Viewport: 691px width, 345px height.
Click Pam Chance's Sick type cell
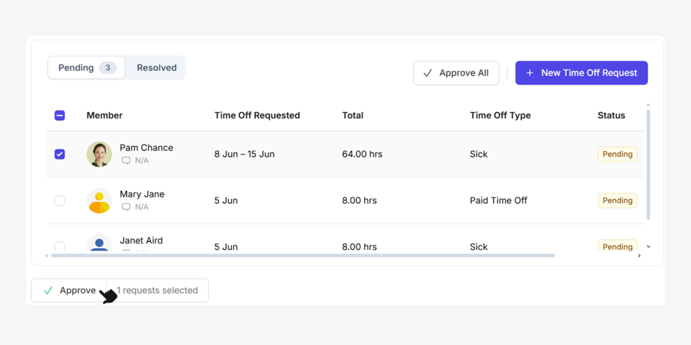479,154
